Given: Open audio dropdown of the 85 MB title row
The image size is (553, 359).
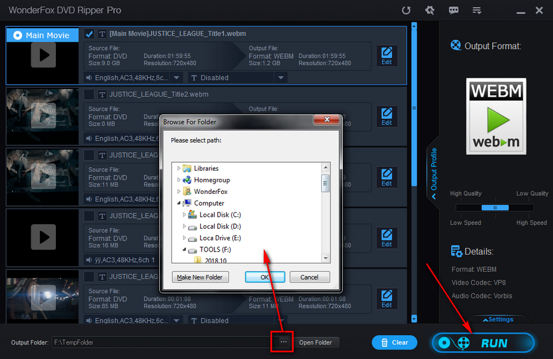Looking at the screenshot, I should [x=177, y=320].
